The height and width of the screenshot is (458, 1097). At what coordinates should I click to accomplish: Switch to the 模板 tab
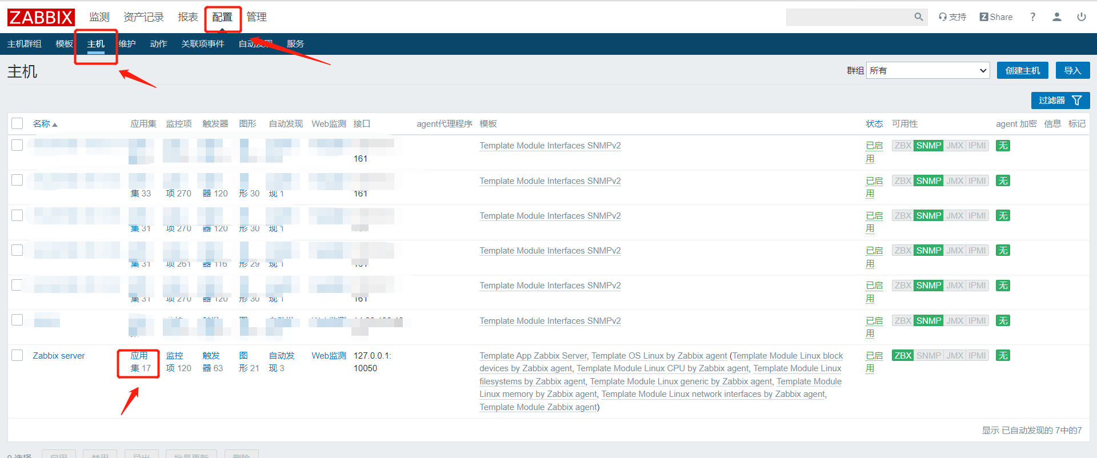(64, 44)
